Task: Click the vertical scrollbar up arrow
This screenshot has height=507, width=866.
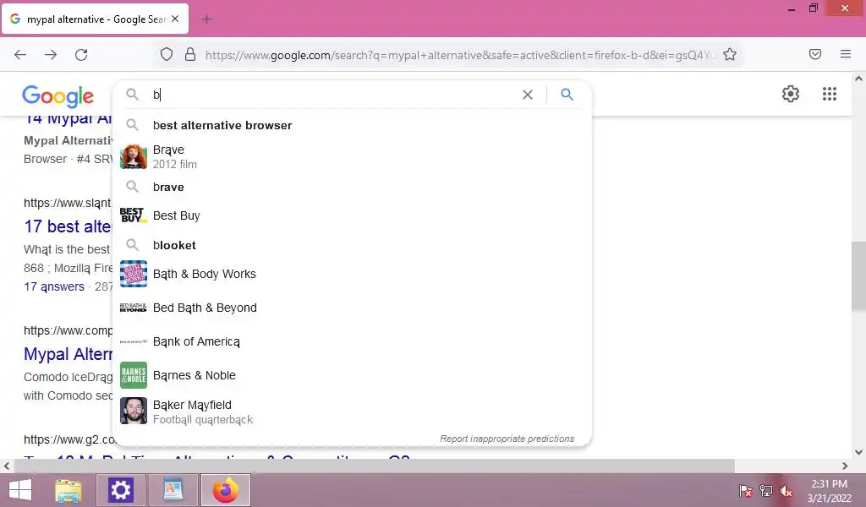Action: 858,79
